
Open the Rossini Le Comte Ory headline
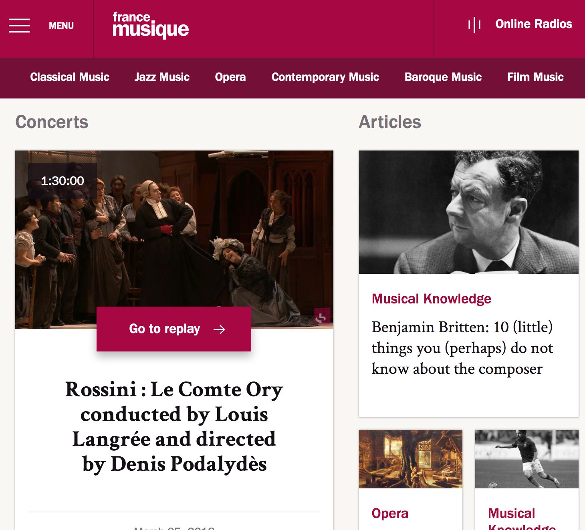click(174, 426)
